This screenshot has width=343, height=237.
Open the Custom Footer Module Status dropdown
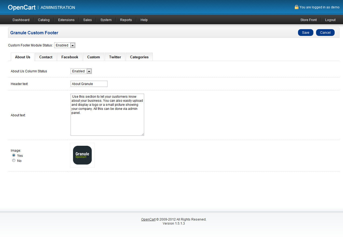pos(65,45)
